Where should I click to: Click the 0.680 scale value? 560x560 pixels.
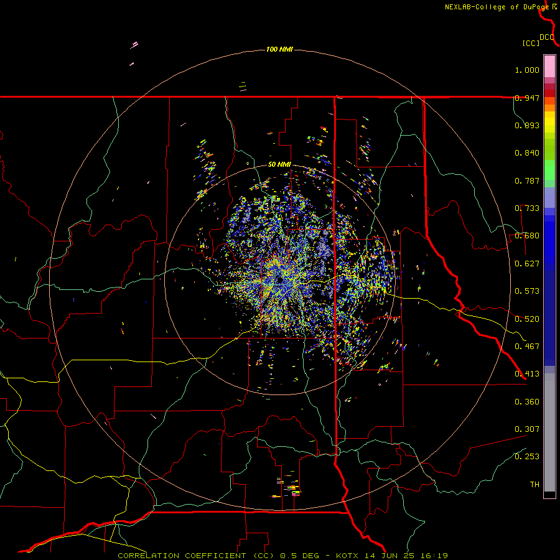[x=527, y=236]
